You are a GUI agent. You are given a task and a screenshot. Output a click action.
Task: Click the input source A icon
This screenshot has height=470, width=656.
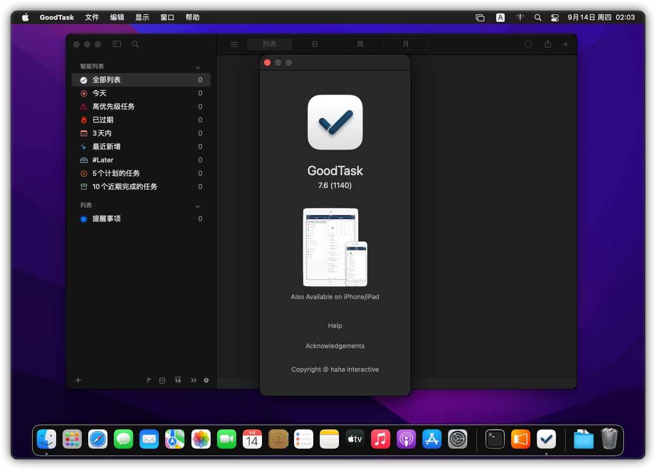click(x=500, y=17)
